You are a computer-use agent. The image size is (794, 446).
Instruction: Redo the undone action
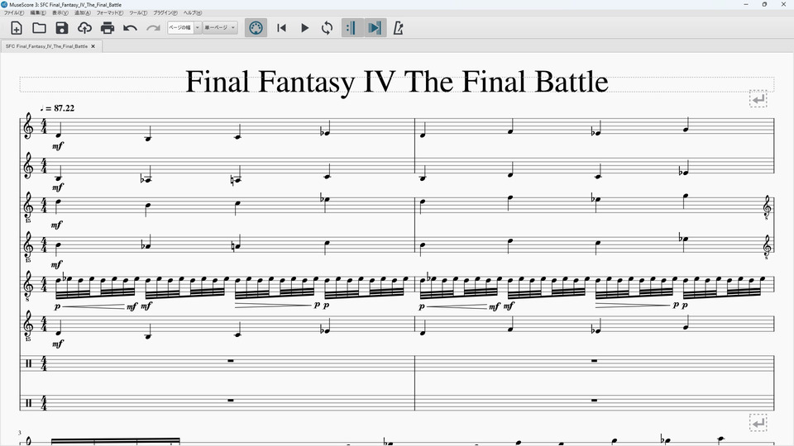pyautogui.click(x=153, y=28)
